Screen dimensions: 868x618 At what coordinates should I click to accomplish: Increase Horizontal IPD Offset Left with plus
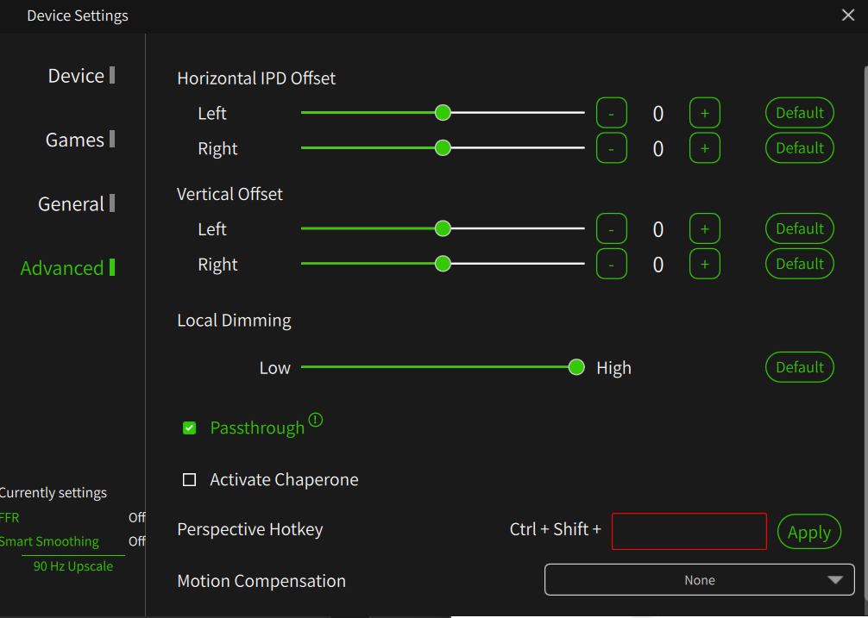click(x=704, y=113)
